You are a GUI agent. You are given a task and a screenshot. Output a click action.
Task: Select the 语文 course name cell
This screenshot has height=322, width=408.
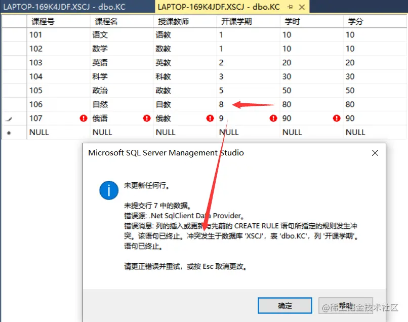[x=122, y=35]
